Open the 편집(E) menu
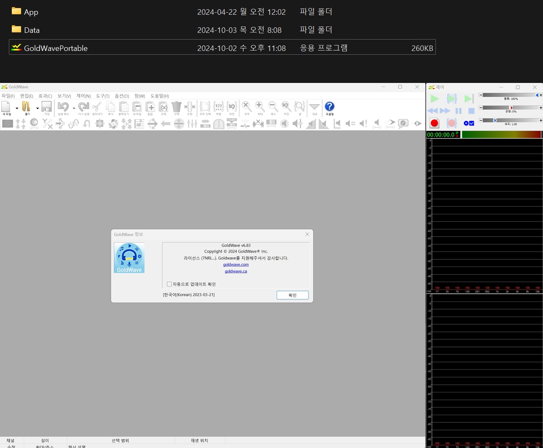This screenshot has width=543, height=448. [27, 96]
